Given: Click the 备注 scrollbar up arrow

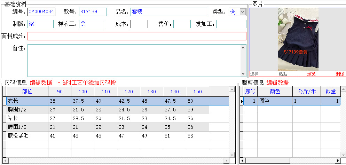Looking at the screenshot, I should coord(243,47).
